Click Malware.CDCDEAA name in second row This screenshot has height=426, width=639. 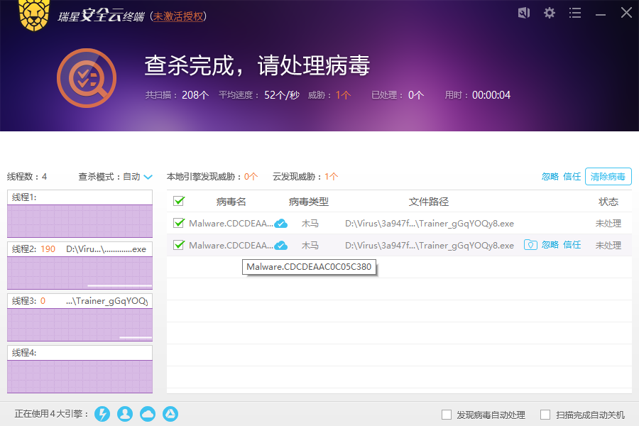click(x=231, y=246)
